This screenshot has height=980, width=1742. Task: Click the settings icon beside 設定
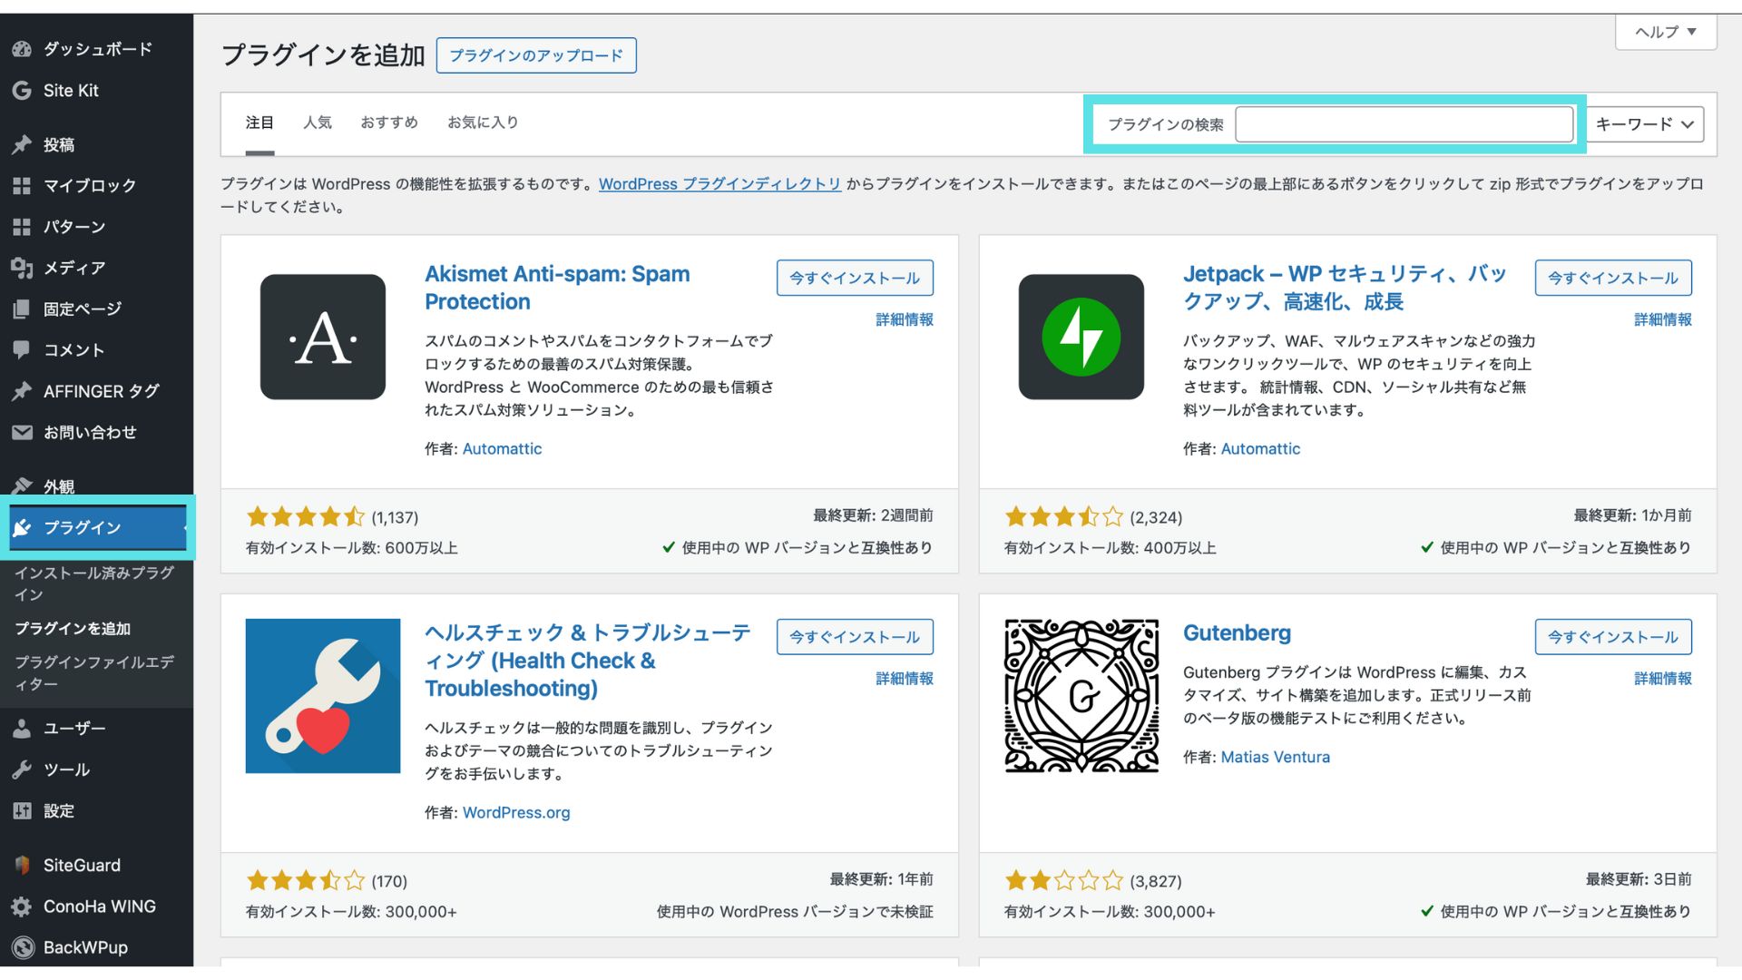point(22,811)
